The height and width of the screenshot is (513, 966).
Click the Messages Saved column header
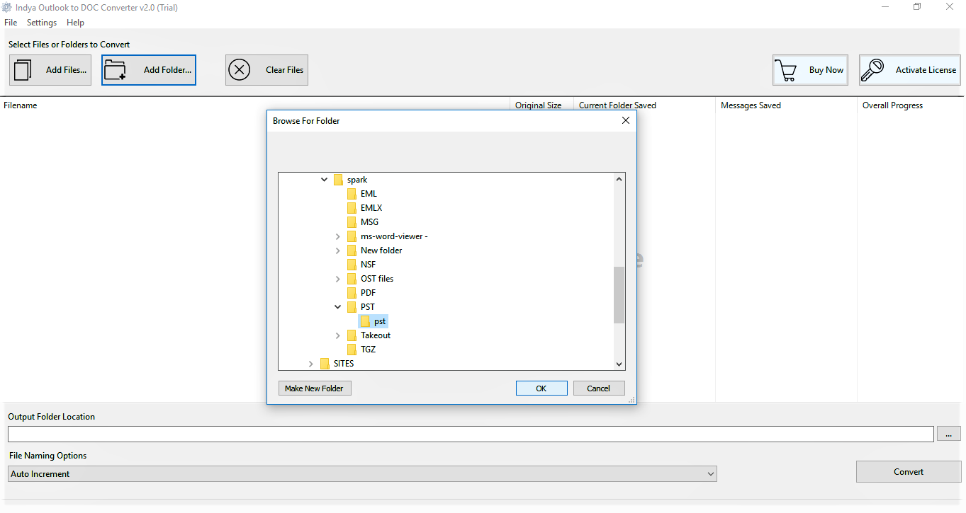coord(751,105)
